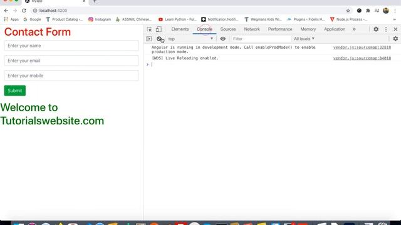The image size is (401, 225).
Task: Open console settings gear
Action: pyautogui.click(x=395, y=39)
